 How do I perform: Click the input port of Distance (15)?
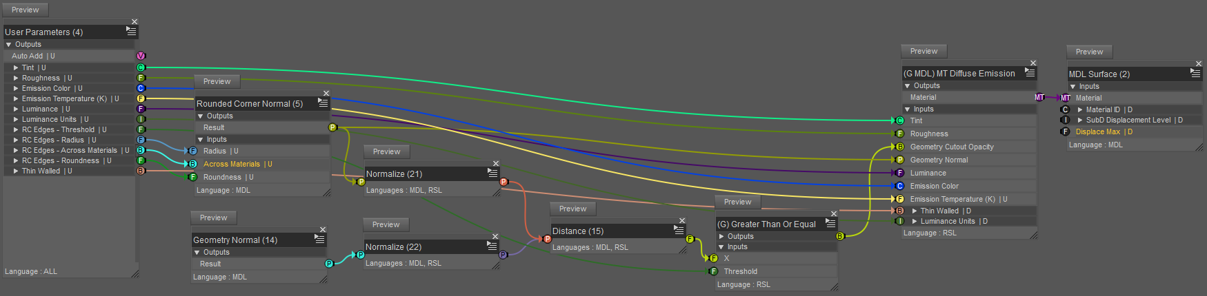[x=547, y=239]
